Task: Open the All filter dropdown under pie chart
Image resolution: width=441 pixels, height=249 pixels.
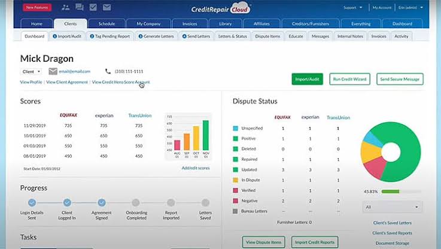Action: [393, 207]
